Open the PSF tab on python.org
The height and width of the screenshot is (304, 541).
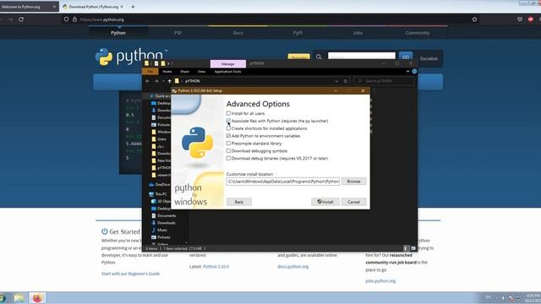[x=178, y=33]
